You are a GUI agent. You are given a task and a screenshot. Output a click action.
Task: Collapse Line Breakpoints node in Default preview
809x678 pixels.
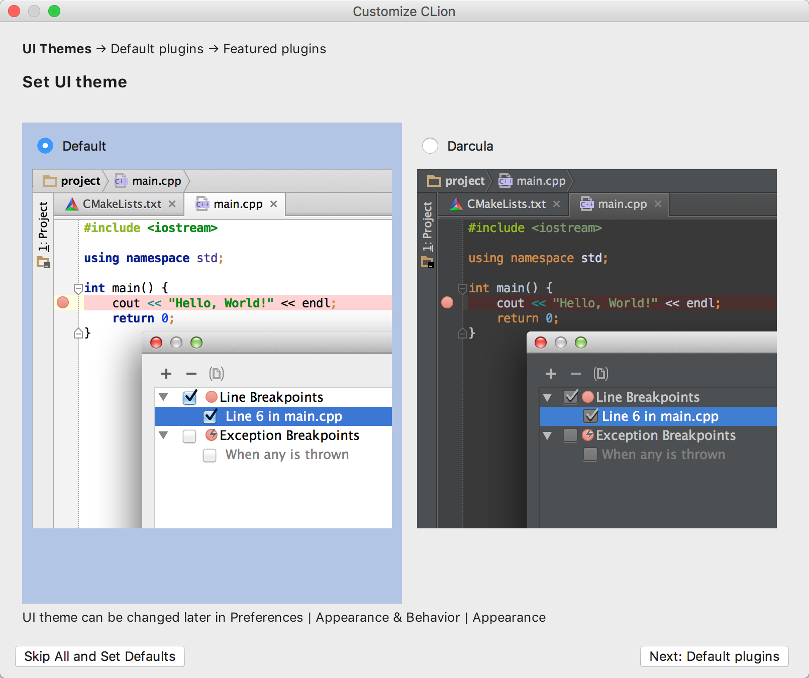(x=163, y=397)
